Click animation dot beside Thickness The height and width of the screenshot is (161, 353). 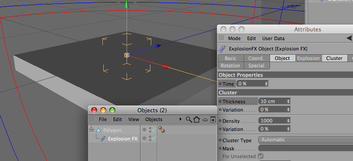(220, 101)
